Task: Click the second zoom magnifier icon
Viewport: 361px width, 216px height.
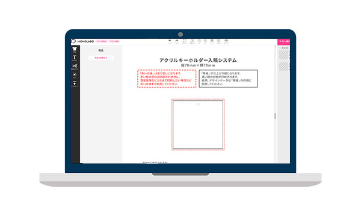Action: [x=205, y=41]
